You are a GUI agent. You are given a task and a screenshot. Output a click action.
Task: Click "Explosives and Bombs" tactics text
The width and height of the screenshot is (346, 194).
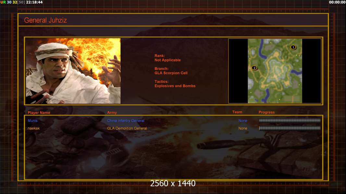pyautogui.click(x=175, y=86)
